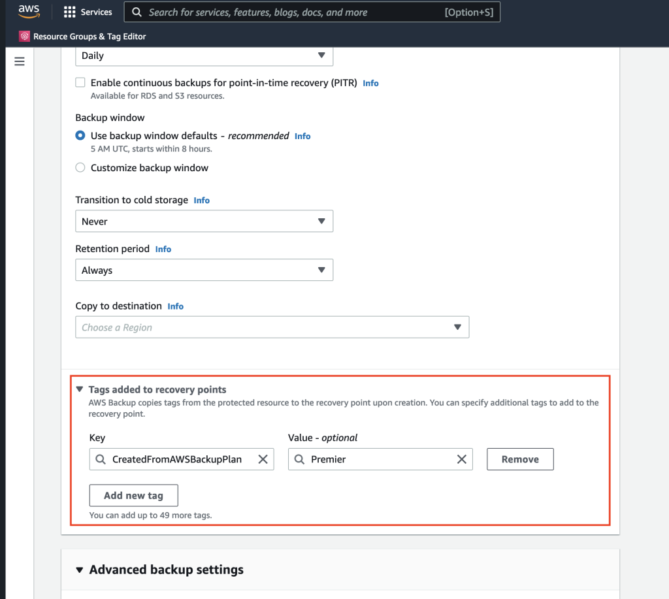Select Use backup window defaults

point(80,135)
